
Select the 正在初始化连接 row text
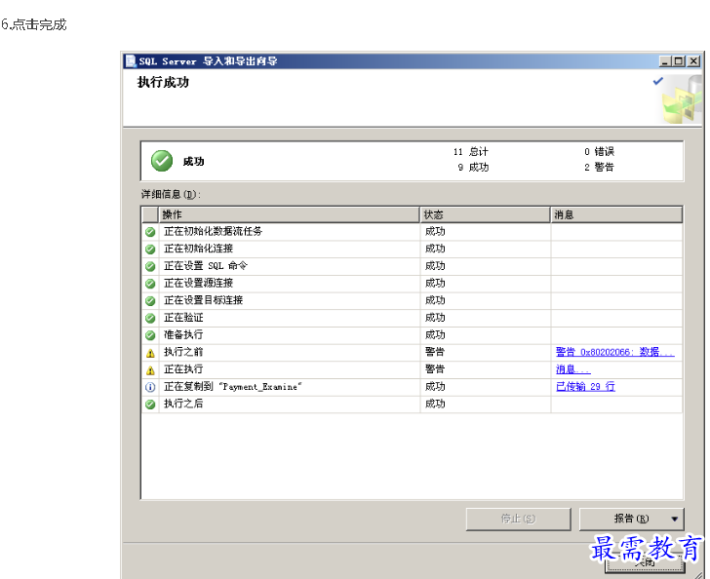pyautogui.click(x=198, y=249)
